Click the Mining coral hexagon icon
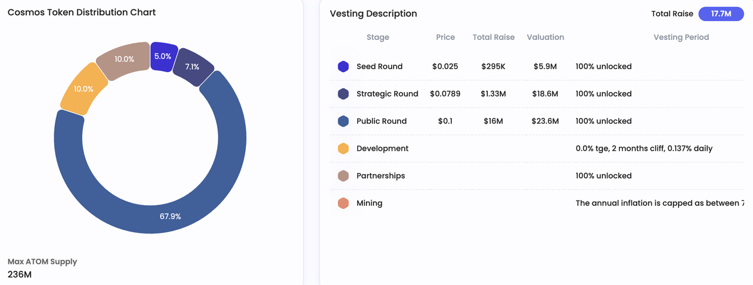This screenshot has width=753, height=285. (344, 203)
